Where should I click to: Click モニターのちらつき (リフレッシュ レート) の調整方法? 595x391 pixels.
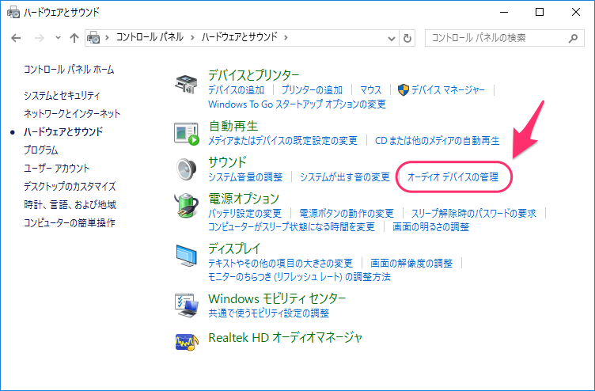(x=299, y=277)
